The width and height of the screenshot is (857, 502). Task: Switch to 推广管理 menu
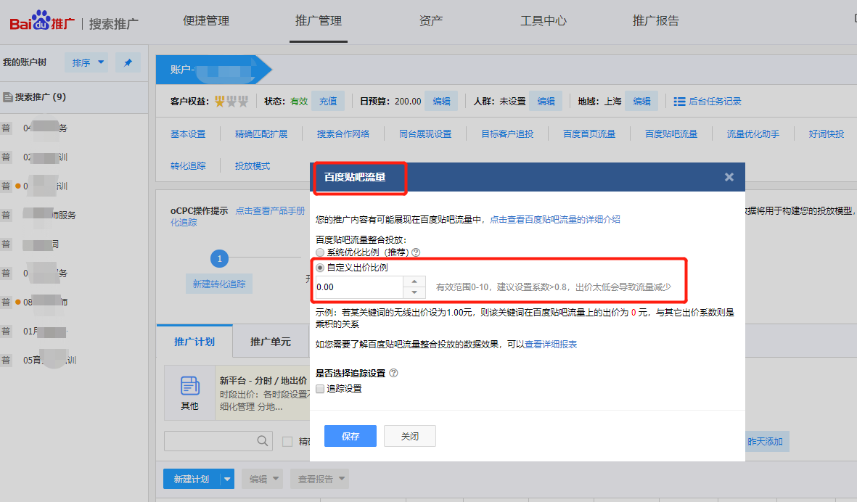click(x=319, y=21)
